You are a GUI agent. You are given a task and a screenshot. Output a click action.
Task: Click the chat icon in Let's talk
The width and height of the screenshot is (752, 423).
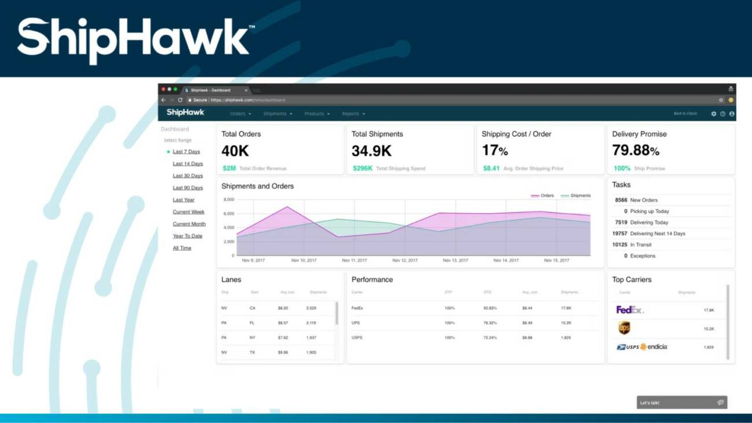(720, 403)
